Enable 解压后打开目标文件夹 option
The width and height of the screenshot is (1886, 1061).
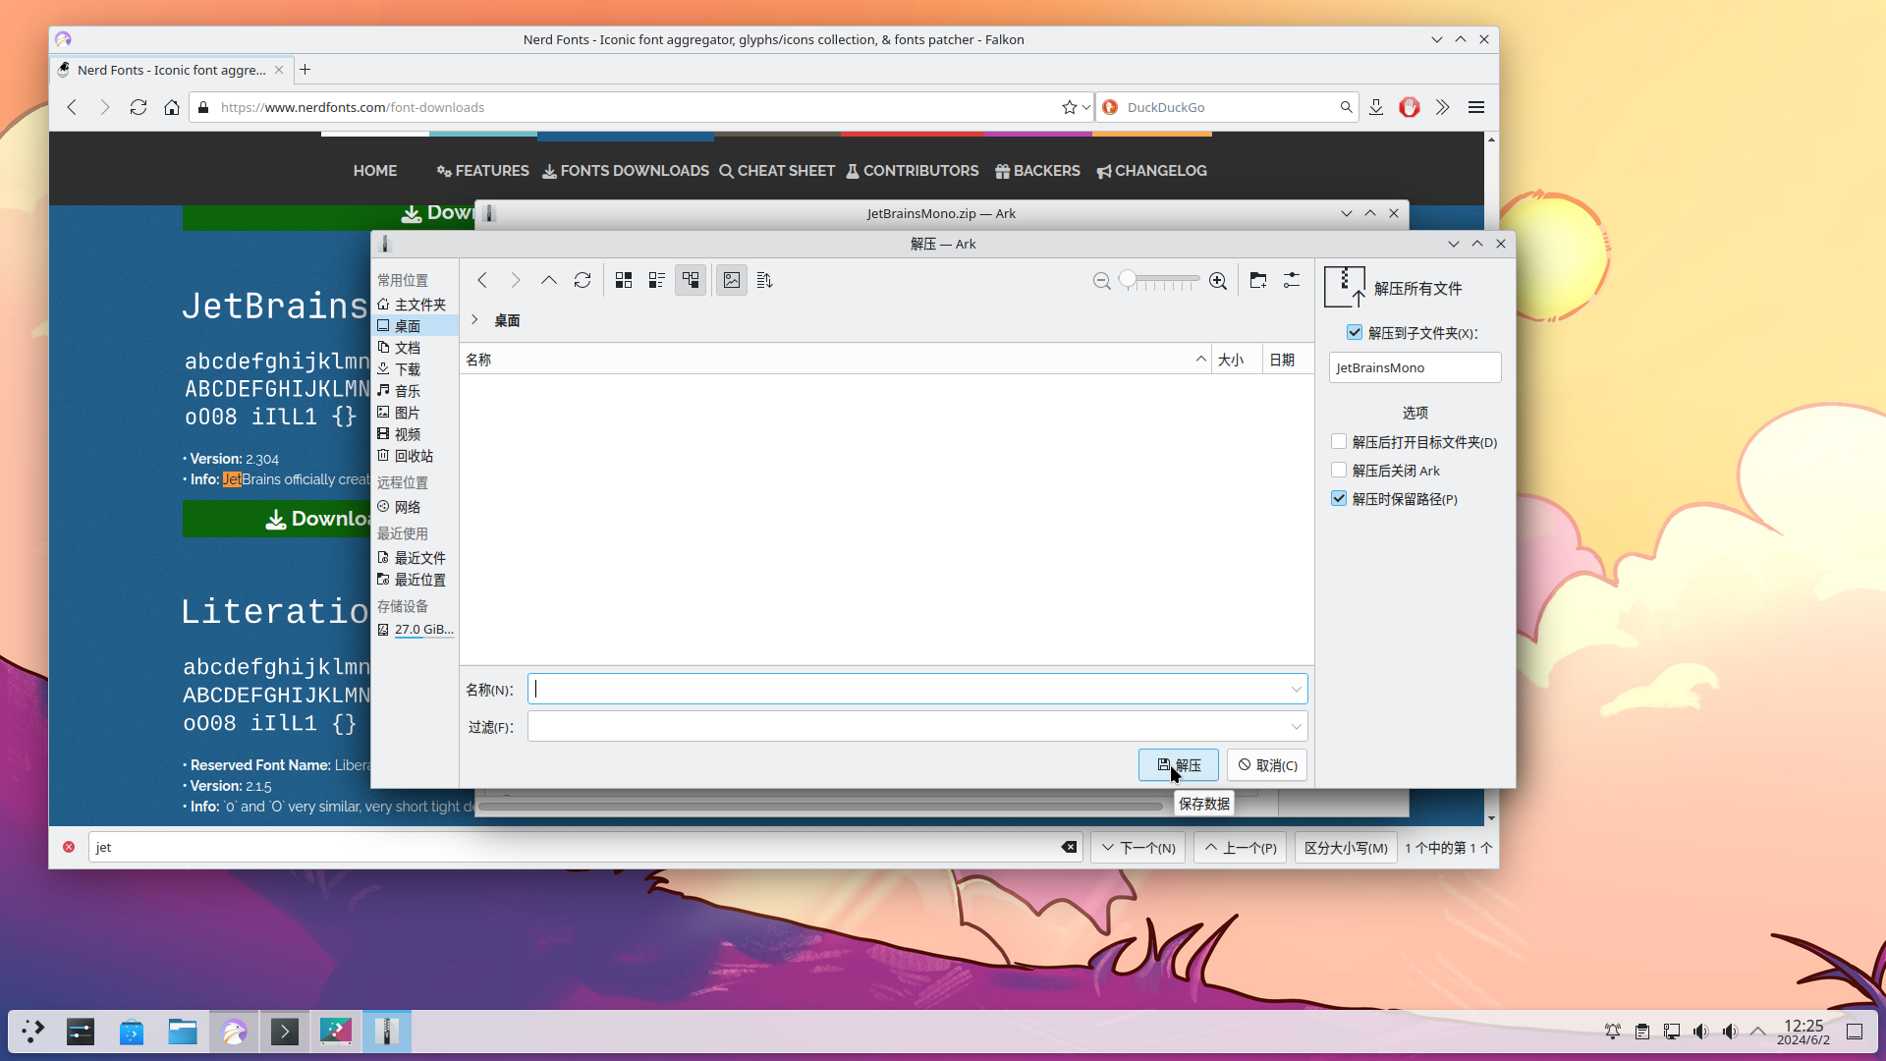pos(1339,442)
